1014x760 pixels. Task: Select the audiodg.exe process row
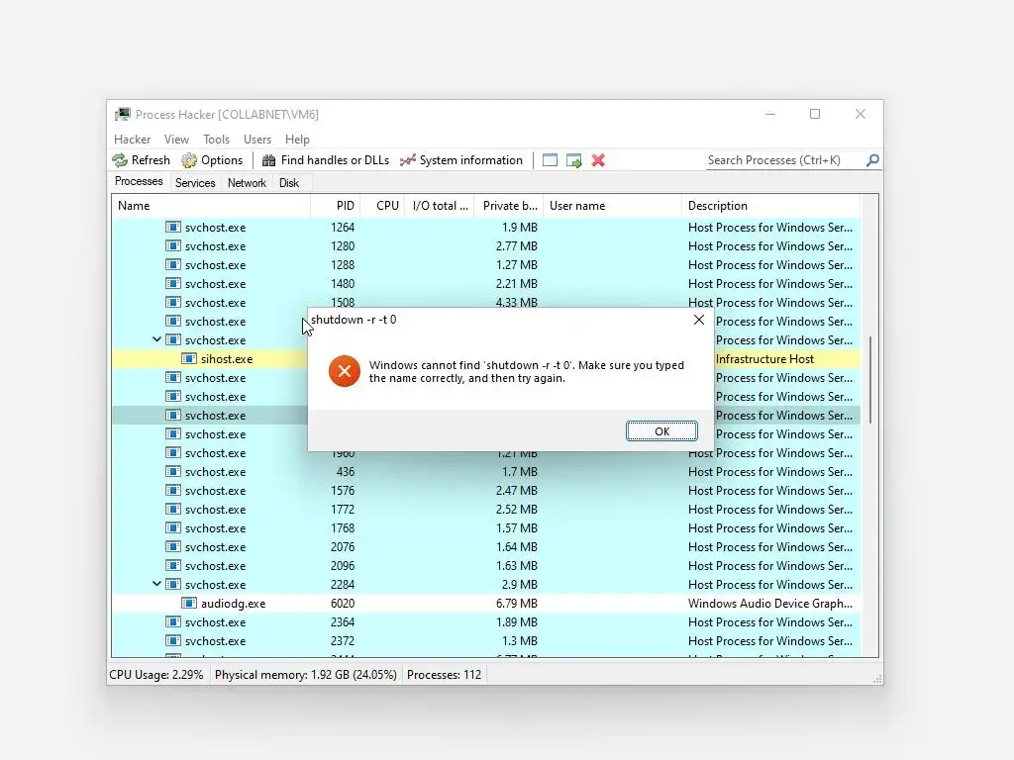click(485, 603)
